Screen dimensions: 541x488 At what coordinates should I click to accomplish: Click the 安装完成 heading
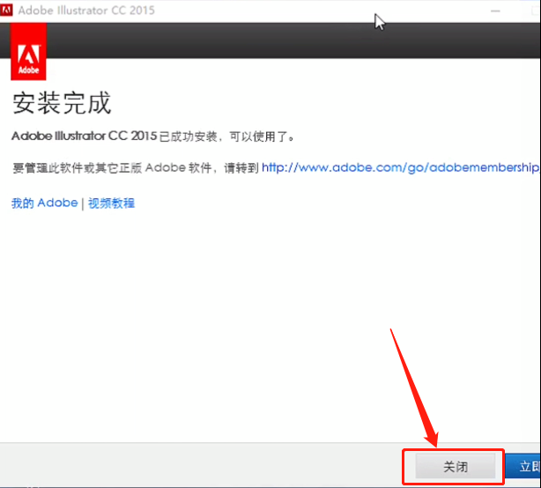[62, 103]
